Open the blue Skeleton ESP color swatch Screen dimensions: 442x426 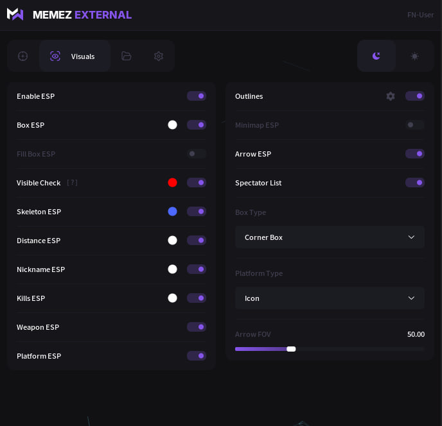pos(172,212)
